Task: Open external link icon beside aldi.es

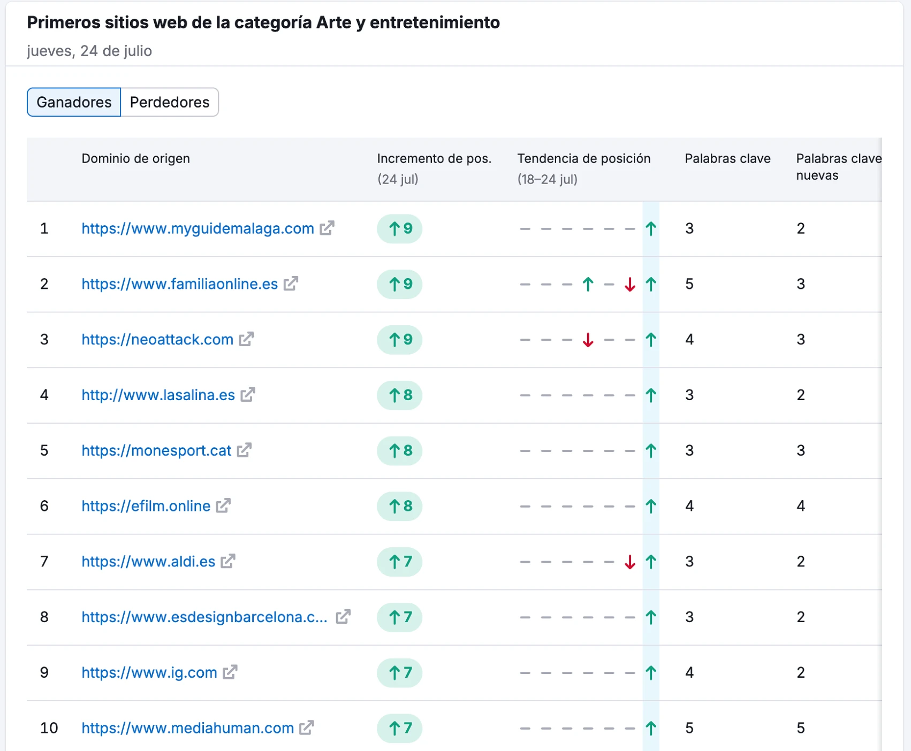Action: (228, 561)
